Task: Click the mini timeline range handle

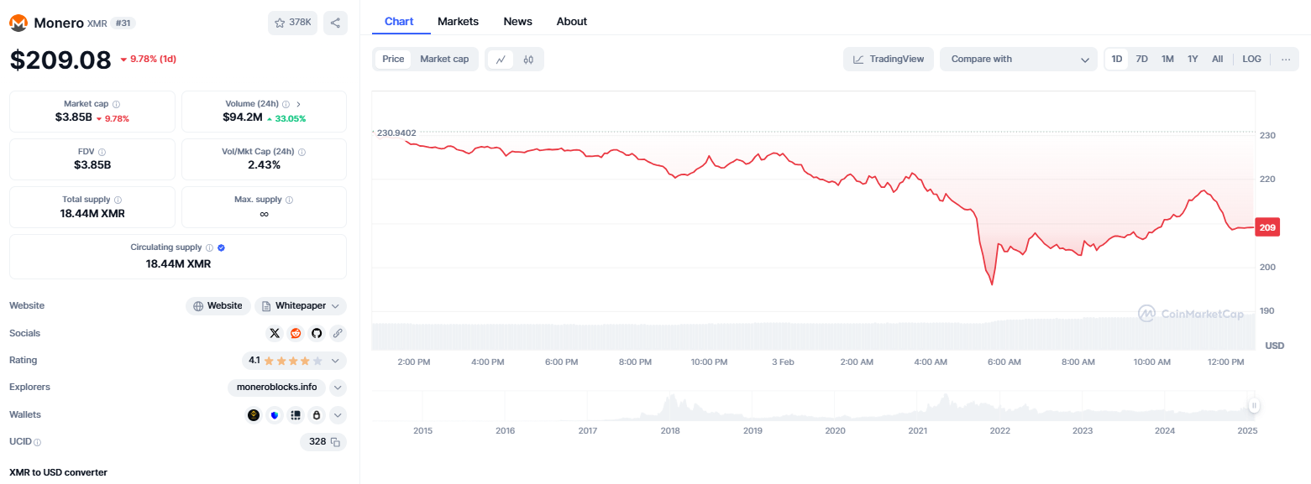Action: pyautogui.click(x=1254, y=406)
